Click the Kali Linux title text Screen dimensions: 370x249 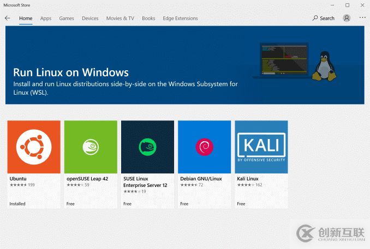point(248,179)
